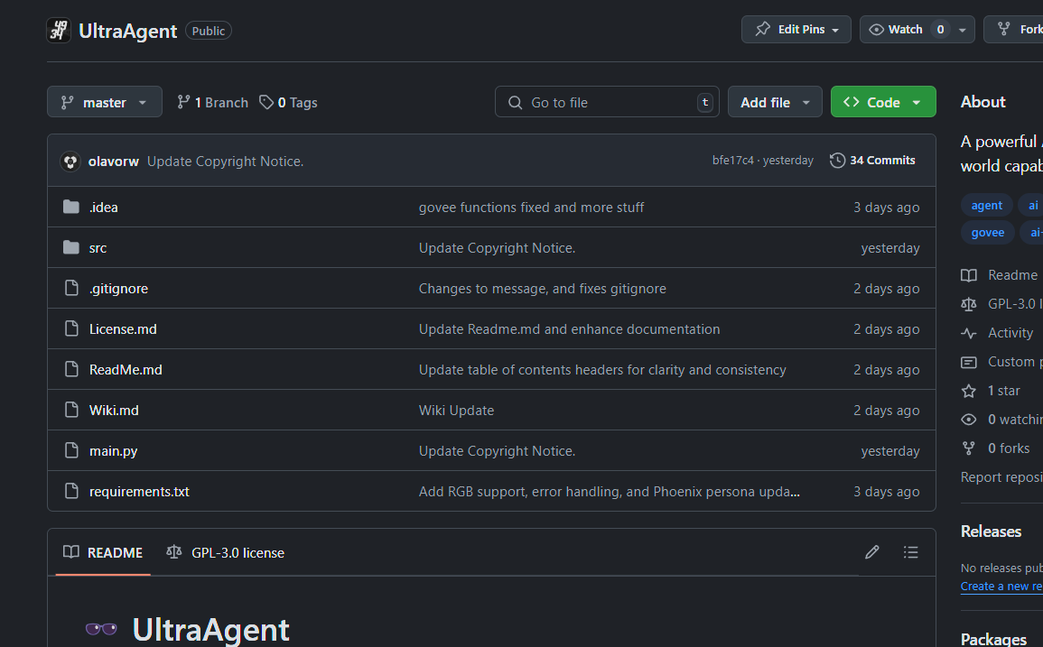Toggle Watch for this repository

(903, 29)
